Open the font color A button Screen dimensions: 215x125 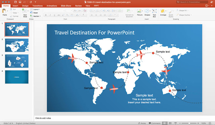click(x=83, y=15)
